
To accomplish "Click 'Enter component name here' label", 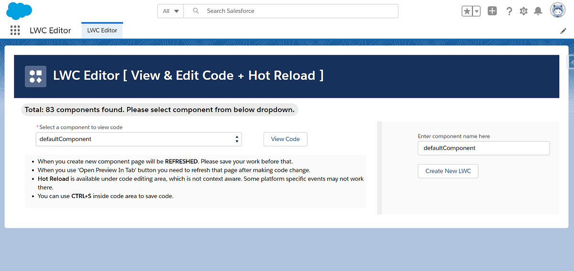I will (454, 136).
